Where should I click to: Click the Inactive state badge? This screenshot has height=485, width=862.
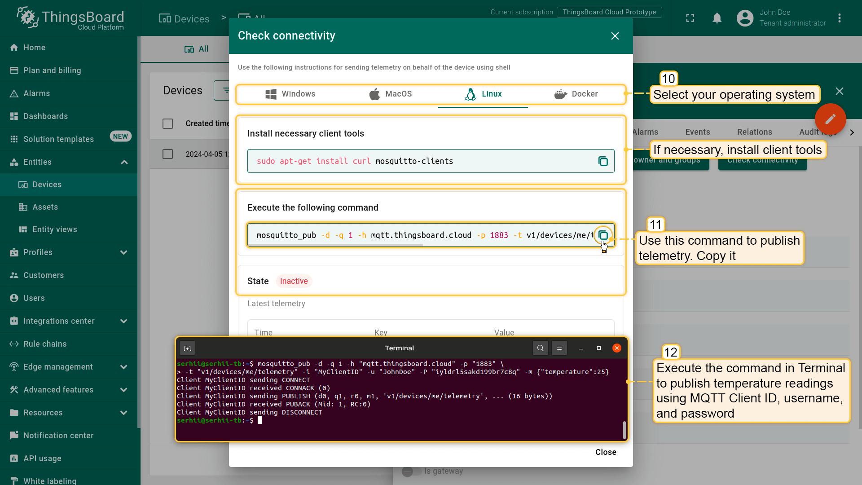(294, 281)
